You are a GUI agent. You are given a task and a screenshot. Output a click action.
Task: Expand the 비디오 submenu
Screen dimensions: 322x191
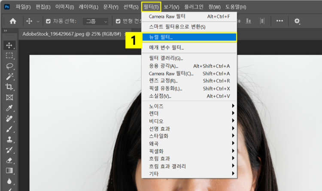[x=189, y=121]
